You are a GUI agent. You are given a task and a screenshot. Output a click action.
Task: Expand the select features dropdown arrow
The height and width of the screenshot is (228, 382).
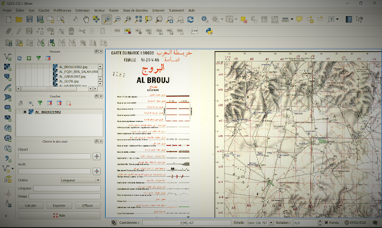[x=236, y=19]
